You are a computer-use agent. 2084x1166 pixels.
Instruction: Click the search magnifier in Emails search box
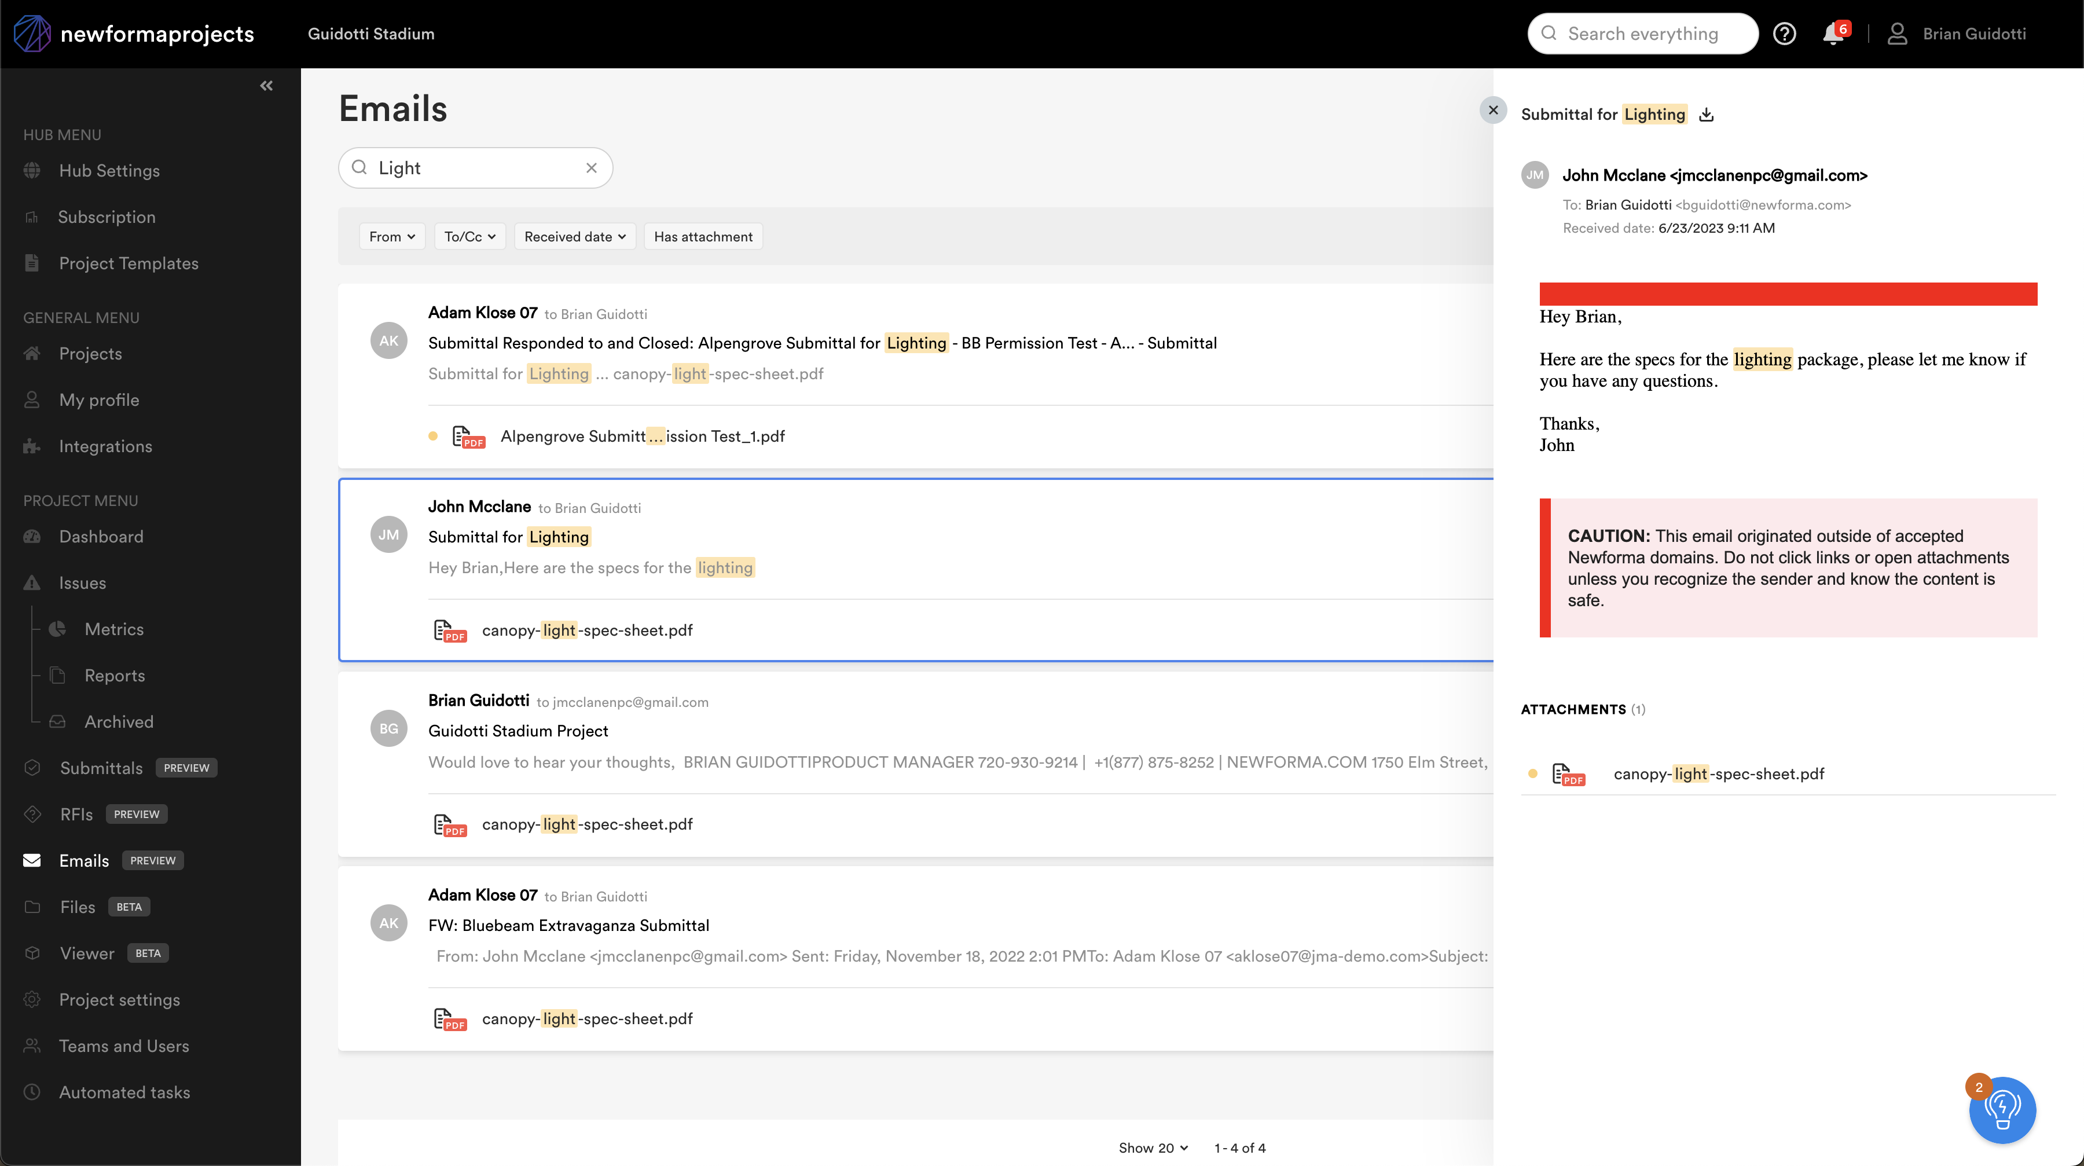(359, 168)
